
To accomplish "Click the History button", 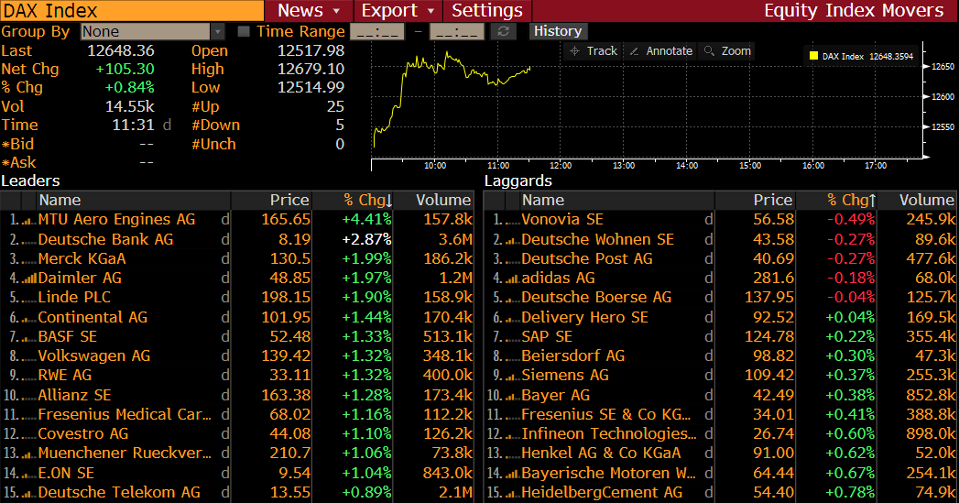I will point(557,31).
